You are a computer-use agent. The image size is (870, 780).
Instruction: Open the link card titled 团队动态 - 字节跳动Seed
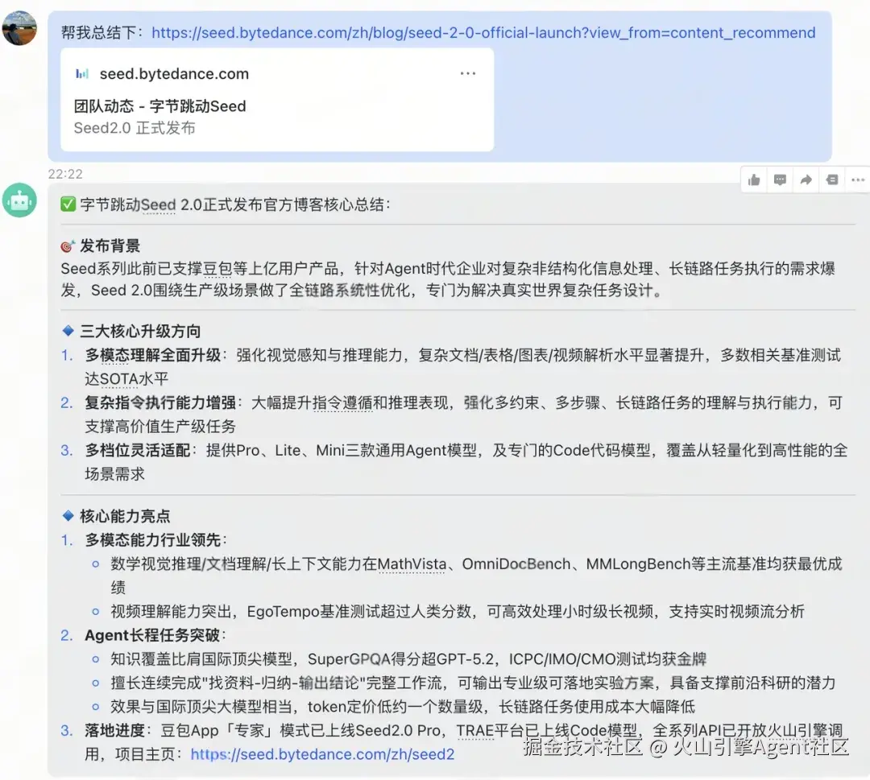point(277,100)
